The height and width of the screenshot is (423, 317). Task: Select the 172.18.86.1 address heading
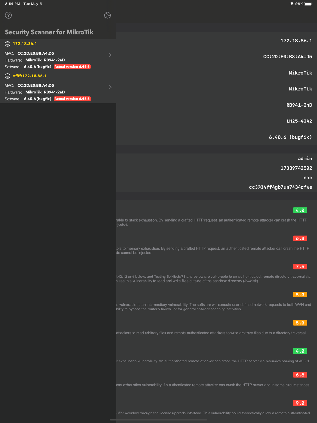click(25, 44)
